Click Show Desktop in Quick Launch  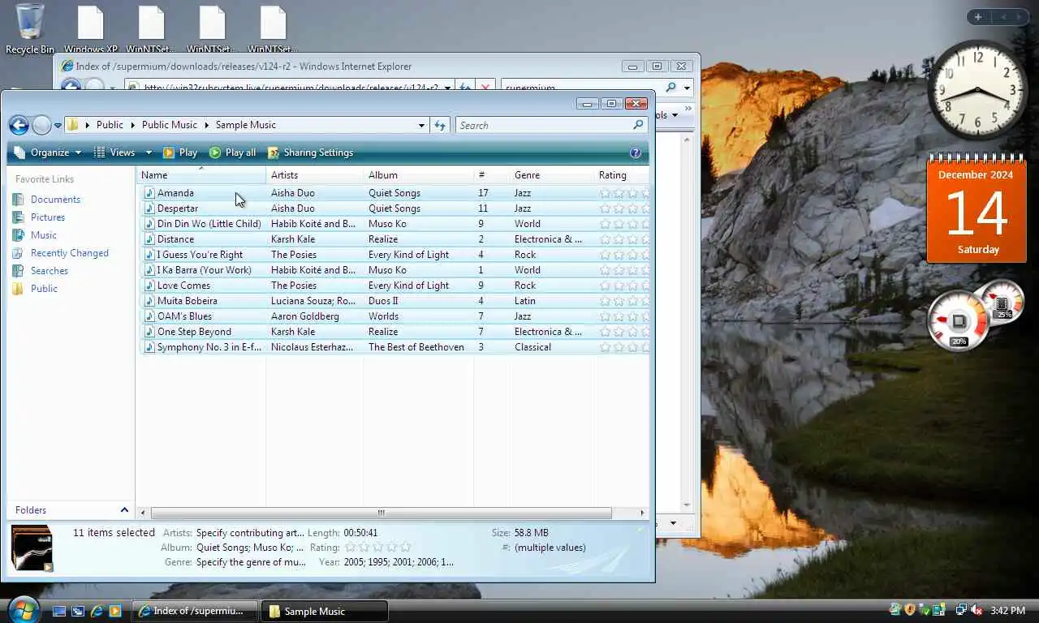[x=59, y=611]
